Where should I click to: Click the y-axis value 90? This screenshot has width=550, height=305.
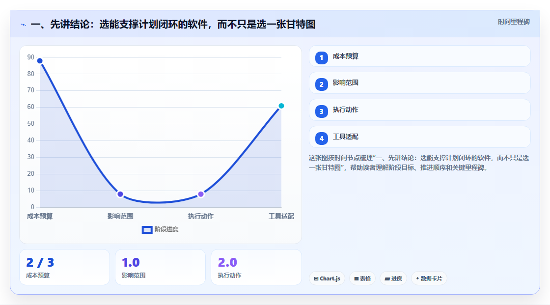31,57
